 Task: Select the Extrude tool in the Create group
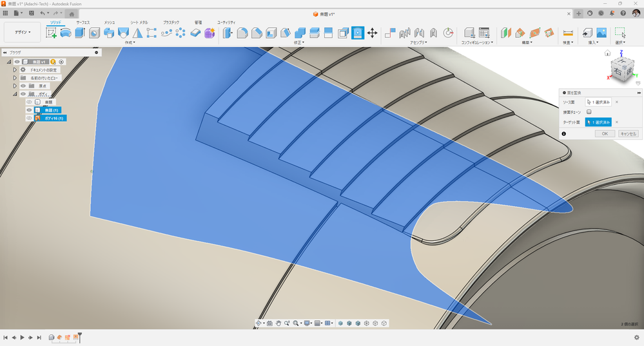(x=80, y=33)
